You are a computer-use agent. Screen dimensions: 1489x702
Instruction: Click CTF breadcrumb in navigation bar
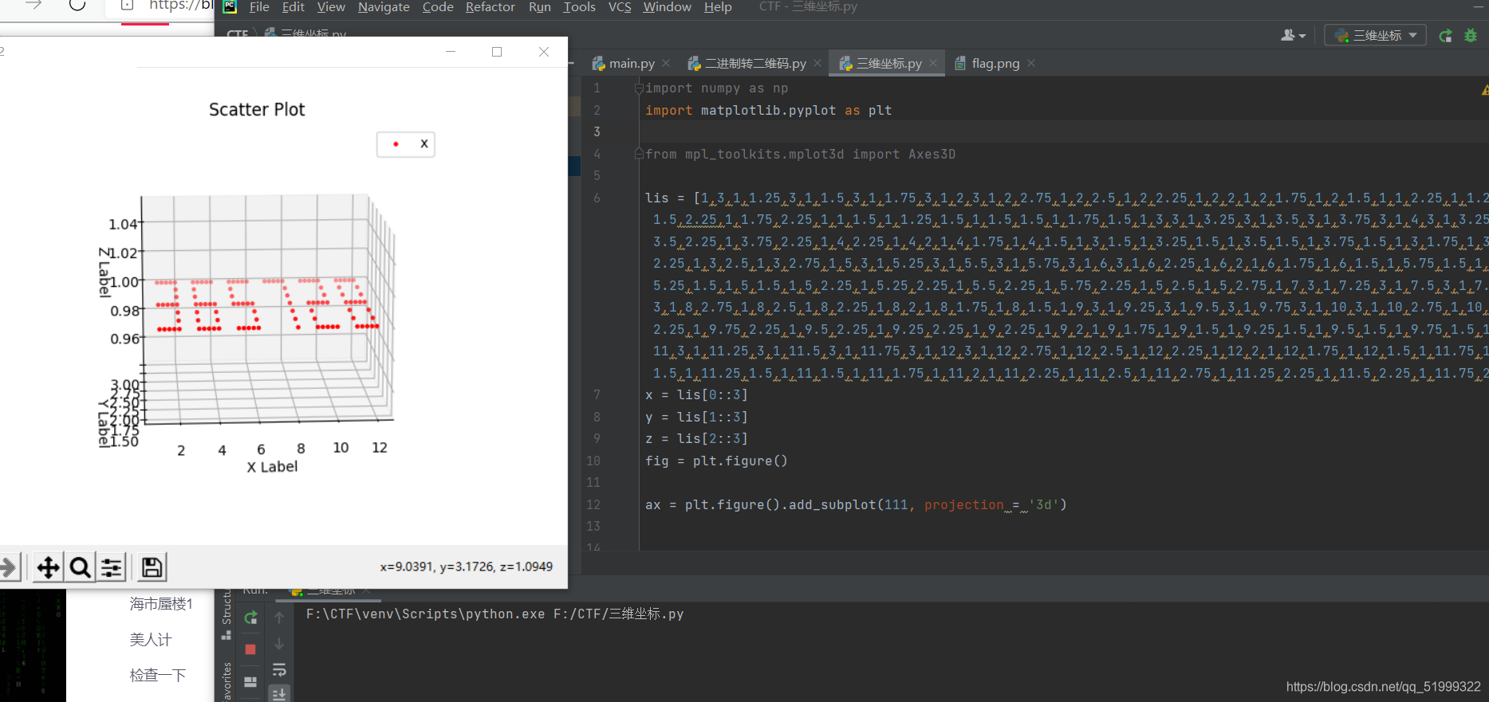238,34
